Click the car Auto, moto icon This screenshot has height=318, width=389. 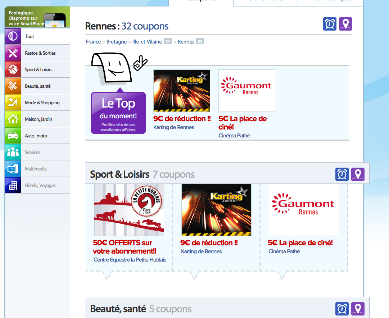pyautogui.click(x=13, y=136)
